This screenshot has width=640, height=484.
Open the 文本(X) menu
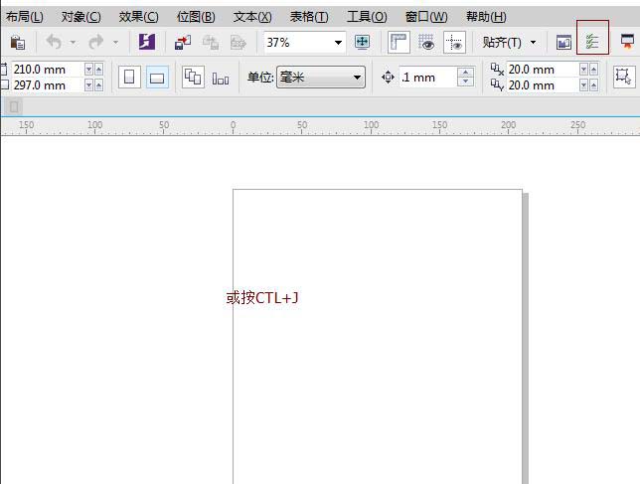[252, 17]
